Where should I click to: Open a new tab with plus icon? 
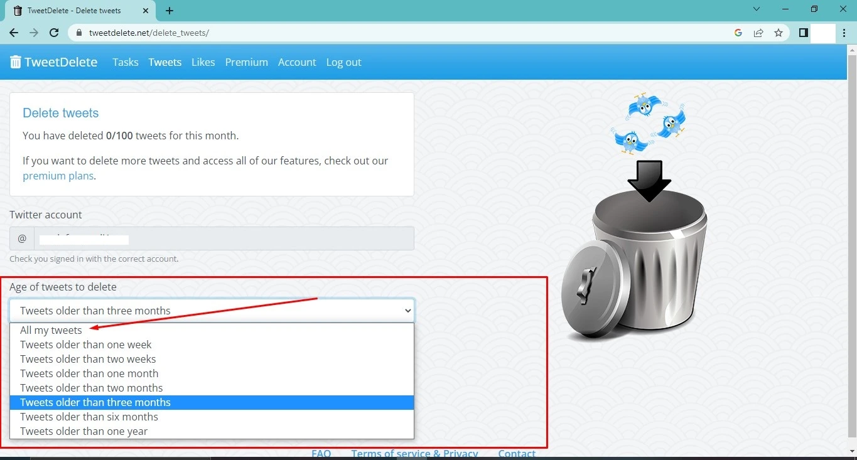(x=170, y=11)
